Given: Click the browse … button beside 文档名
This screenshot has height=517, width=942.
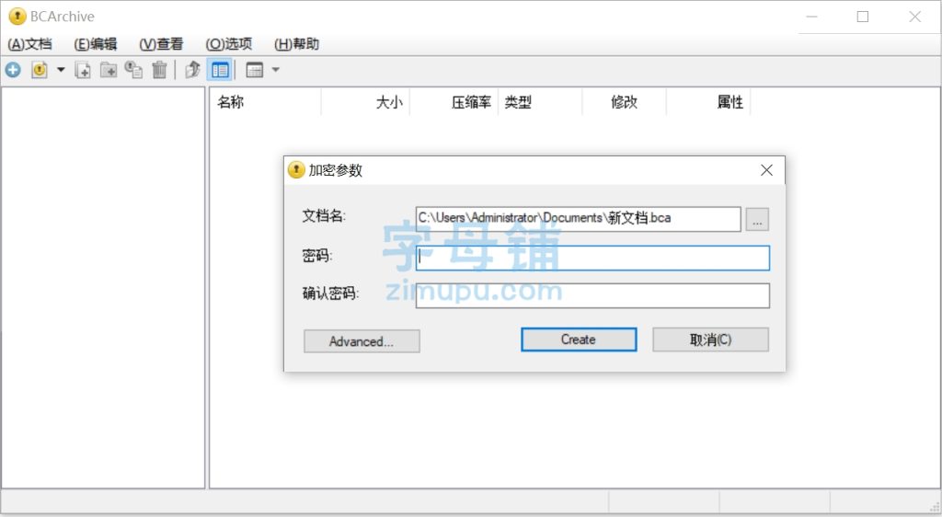Looking at the screenshot, I should pyautogui.click(x=757, y=219).
